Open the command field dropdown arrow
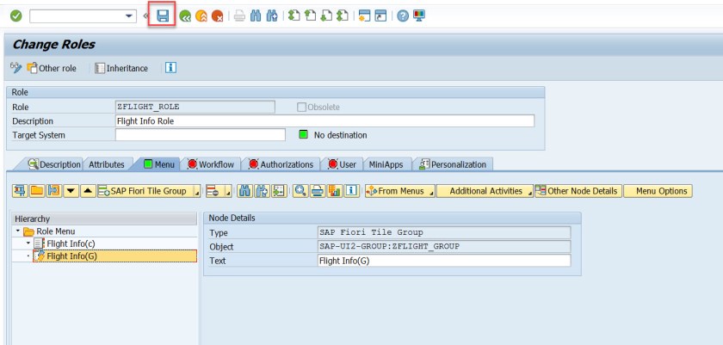The height and width of the screenshot is (345, 723). (x=130, y=15)
